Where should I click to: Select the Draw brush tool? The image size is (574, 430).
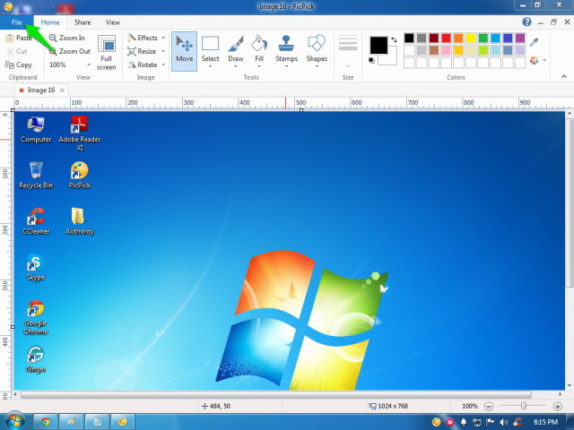236,48
